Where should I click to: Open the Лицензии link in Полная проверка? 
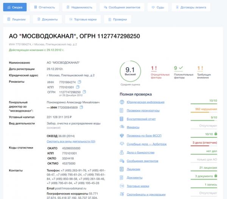[133, 169]
